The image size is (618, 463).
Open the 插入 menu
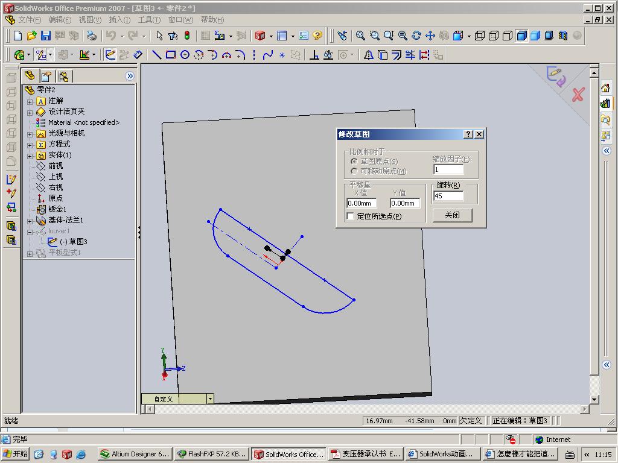click(119, 20)
